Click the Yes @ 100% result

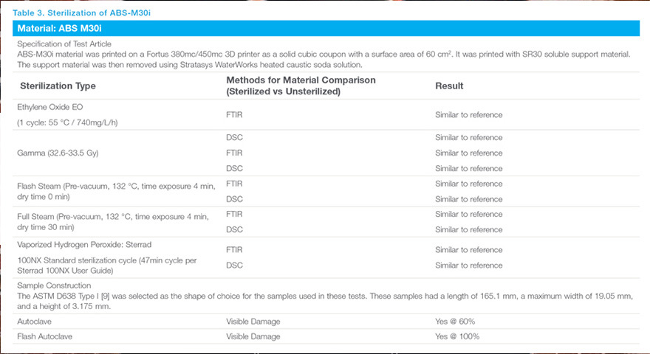[x=457, y=336]
